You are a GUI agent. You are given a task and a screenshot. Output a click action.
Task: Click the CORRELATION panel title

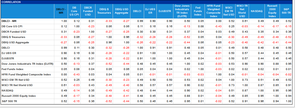click(11, 2)
